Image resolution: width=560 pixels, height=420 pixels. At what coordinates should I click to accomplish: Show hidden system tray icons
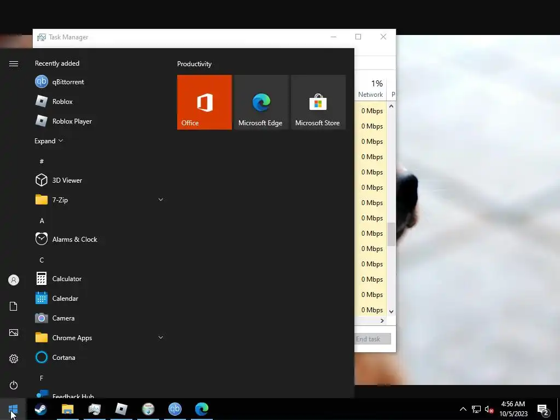pos(463,409)
